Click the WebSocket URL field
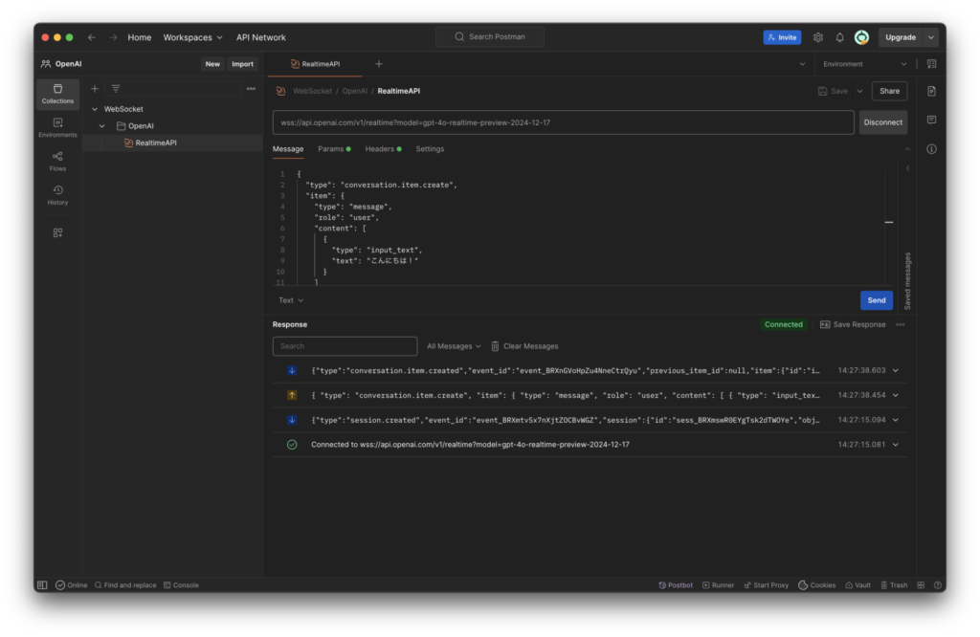 [563, 122]
